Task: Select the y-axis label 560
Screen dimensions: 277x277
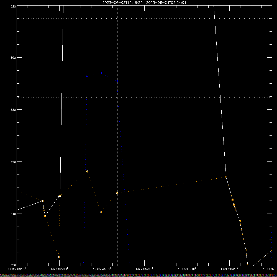Action: pyautogui.click(x=13, y=162)
